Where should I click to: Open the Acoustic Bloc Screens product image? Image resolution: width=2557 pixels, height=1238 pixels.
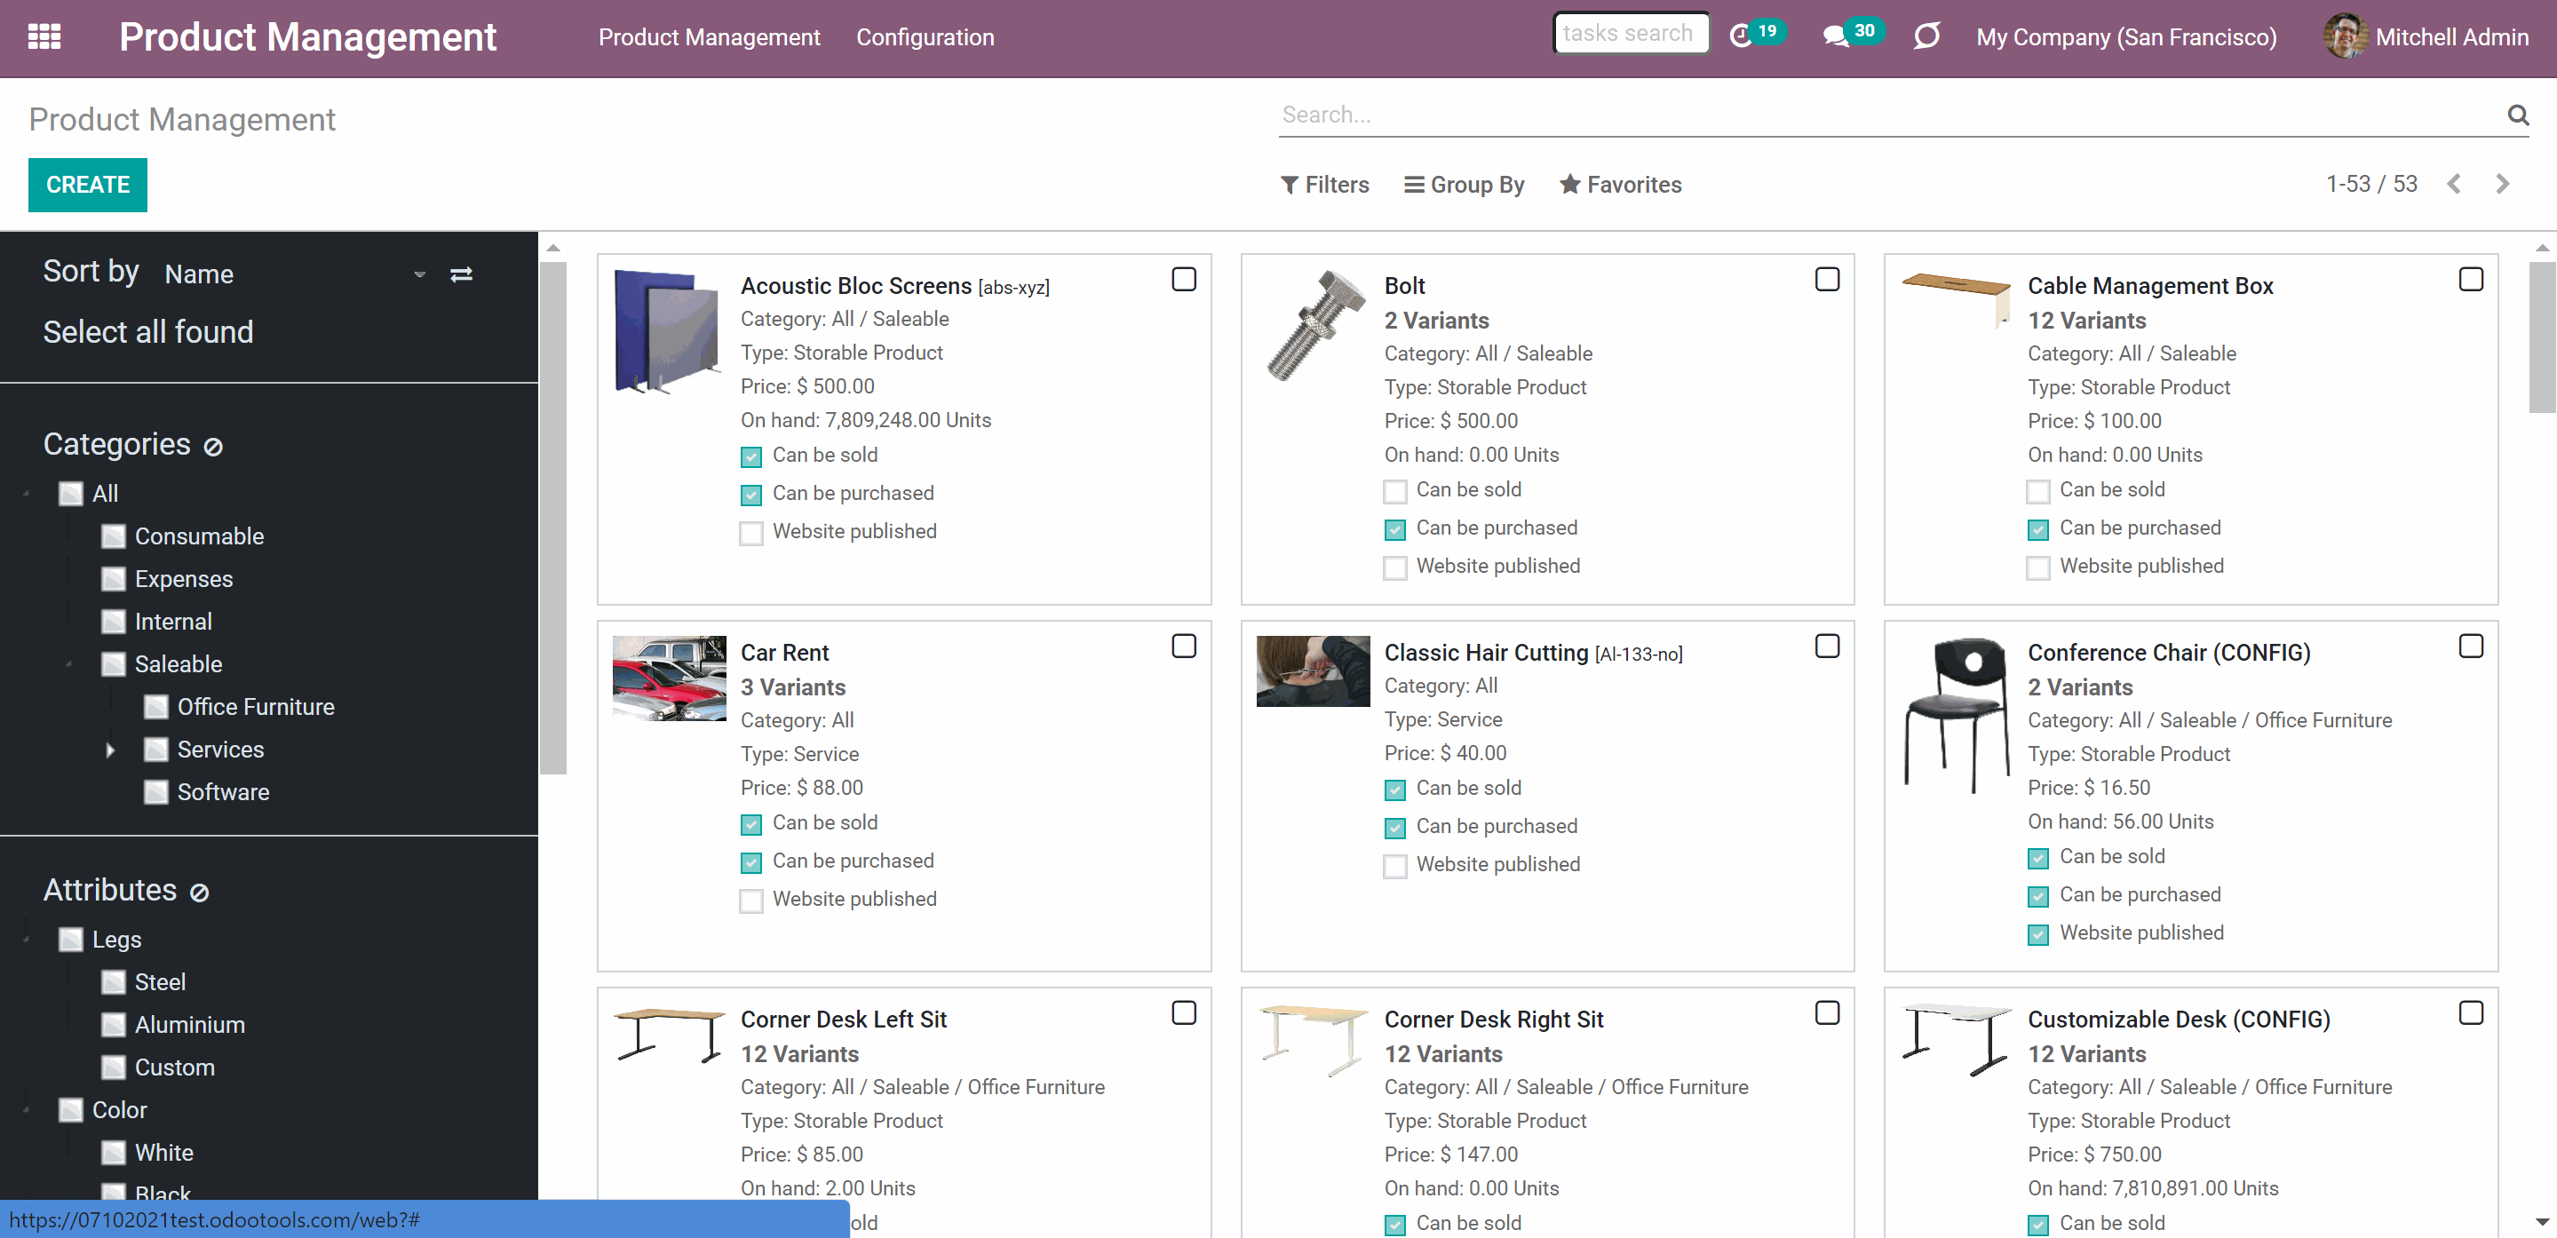point(667,331)
